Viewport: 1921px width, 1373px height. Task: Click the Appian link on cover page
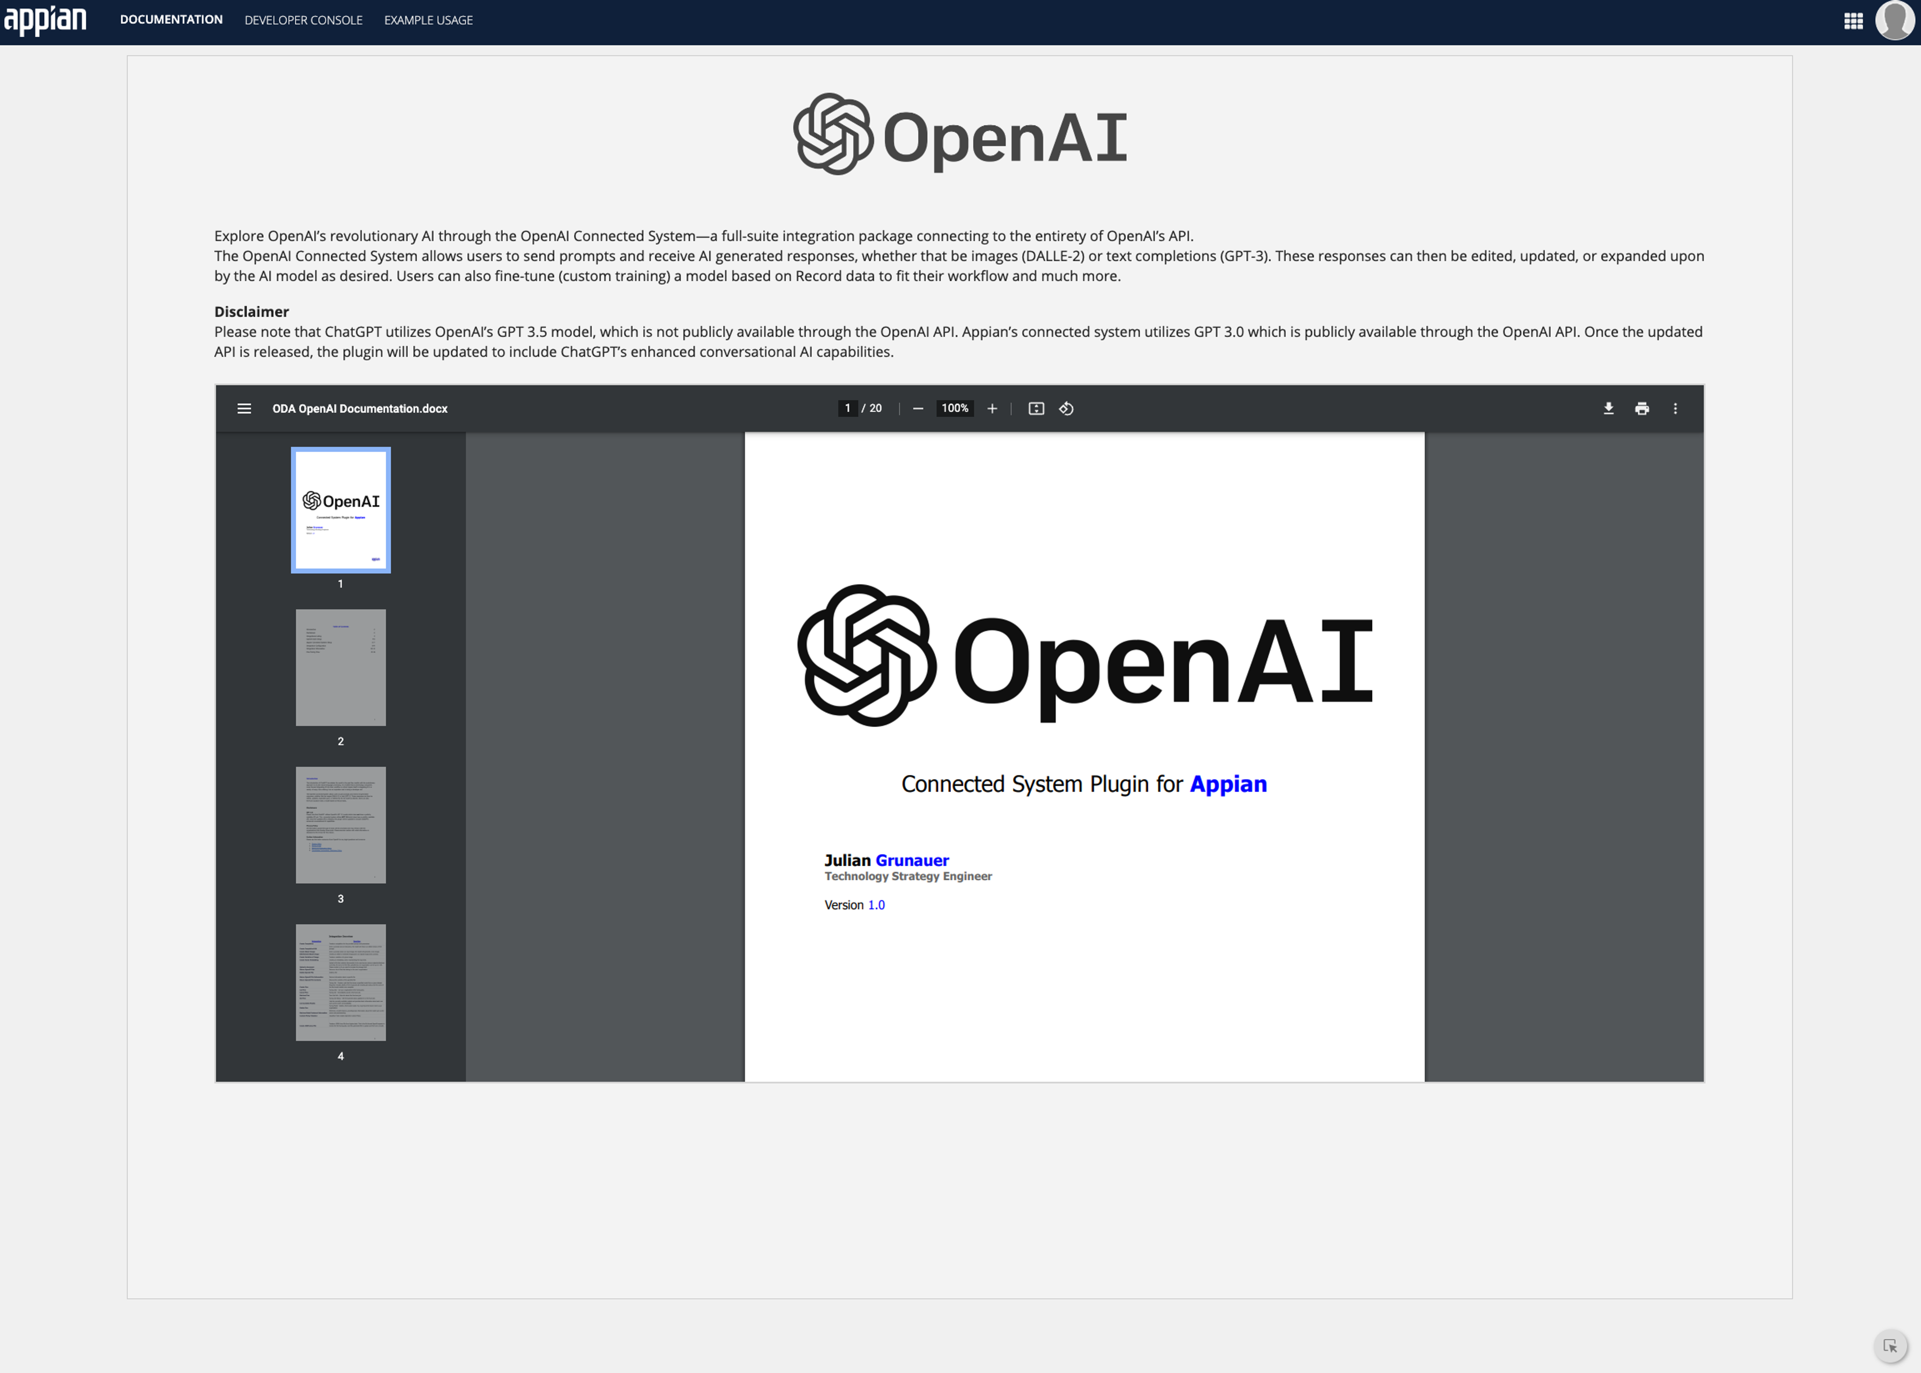pyautogui.click(x=1228, y=785)
